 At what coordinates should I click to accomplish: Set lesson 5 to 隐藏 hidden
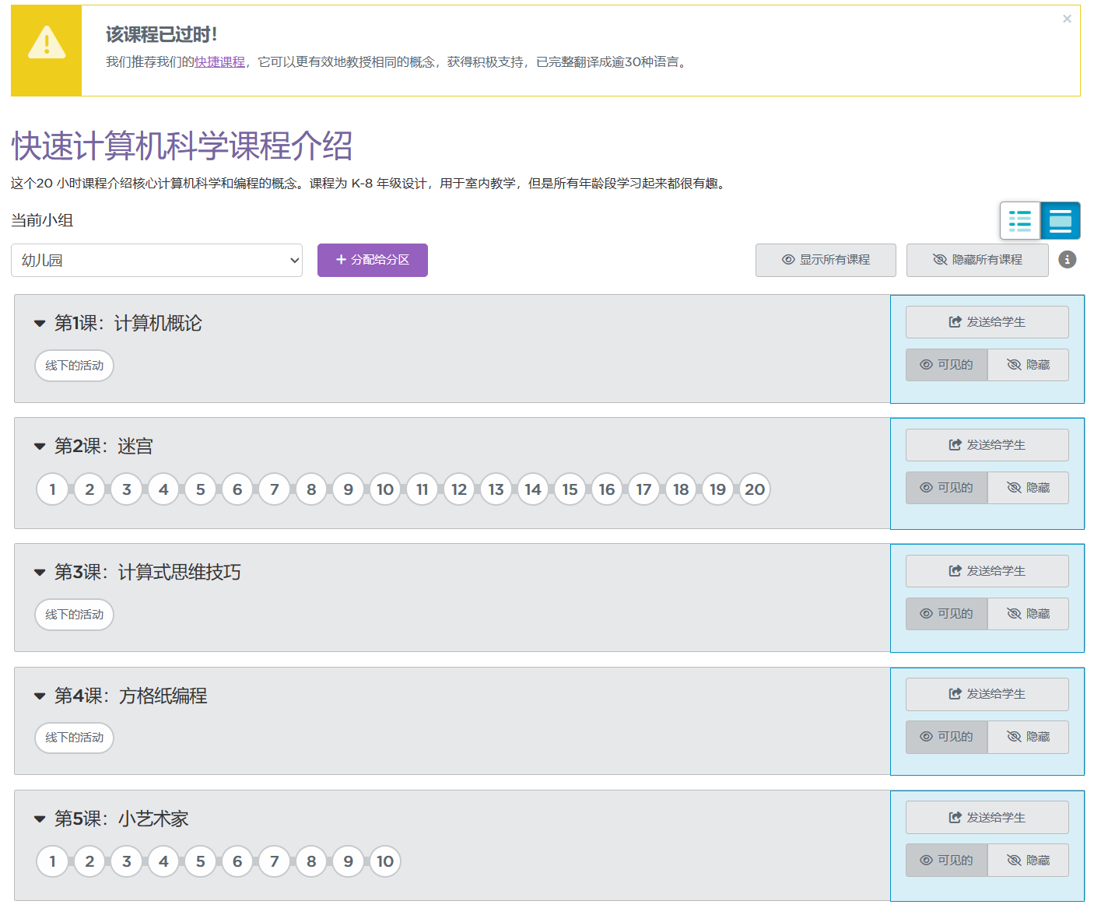[x=1028, y=861]
